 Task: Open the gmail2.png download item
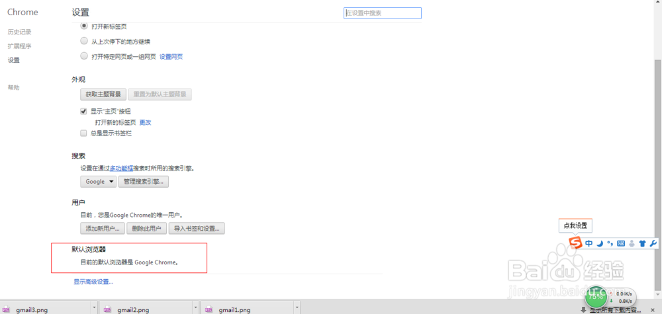(146, 307)
